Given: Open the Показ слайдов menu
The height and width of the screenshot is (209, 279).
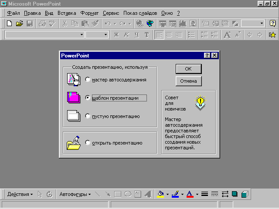Looking at the screenshot, I should [140, 13].
